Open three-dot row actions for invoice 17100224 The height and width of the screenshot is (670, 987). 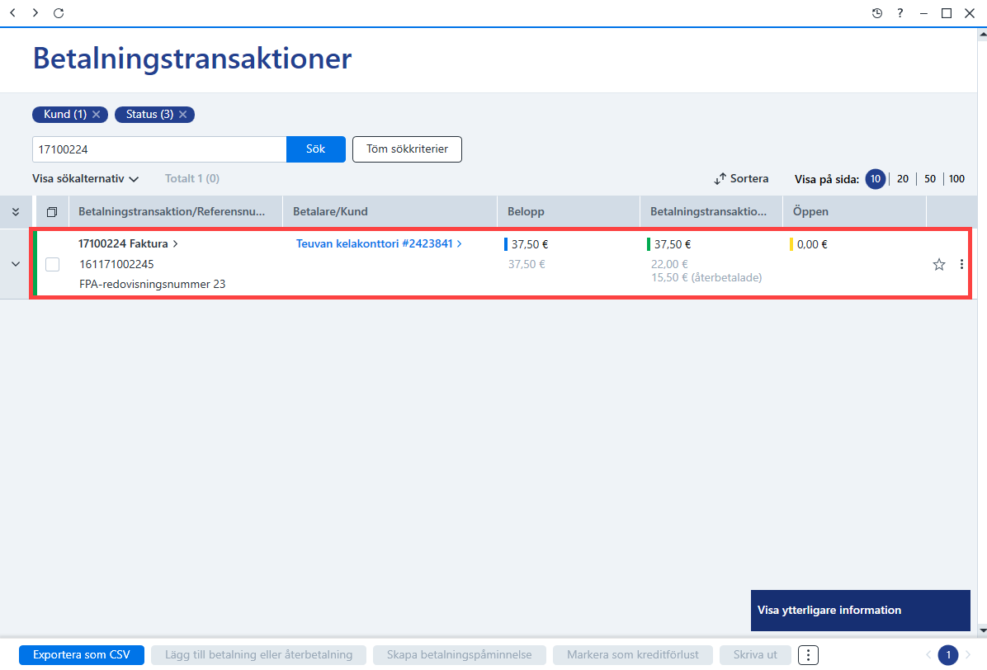tap(961, 264)
